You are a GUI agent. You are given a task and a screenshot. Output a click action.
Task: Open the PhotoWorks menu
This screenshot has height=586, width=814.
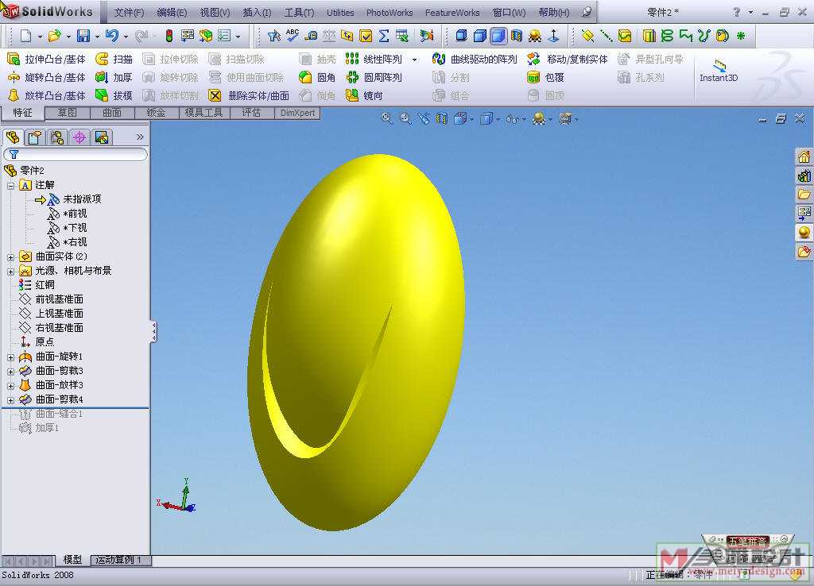coord(390,13)
